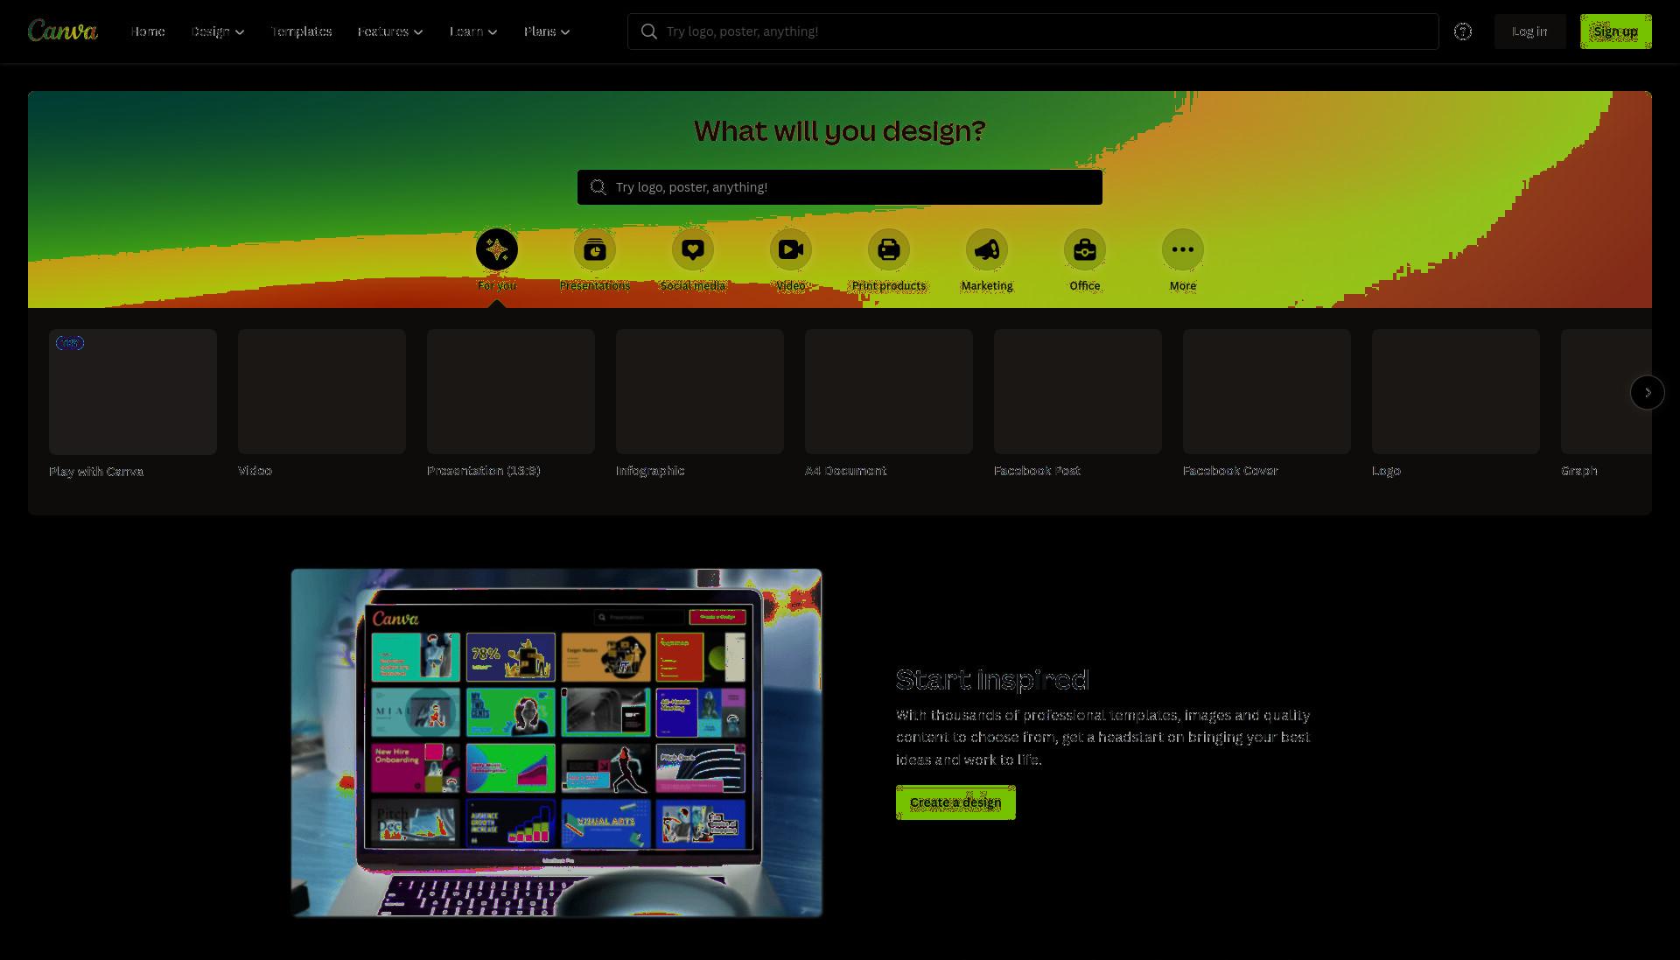
Task: Click the Start inspired heading
Action: point(992,680)
